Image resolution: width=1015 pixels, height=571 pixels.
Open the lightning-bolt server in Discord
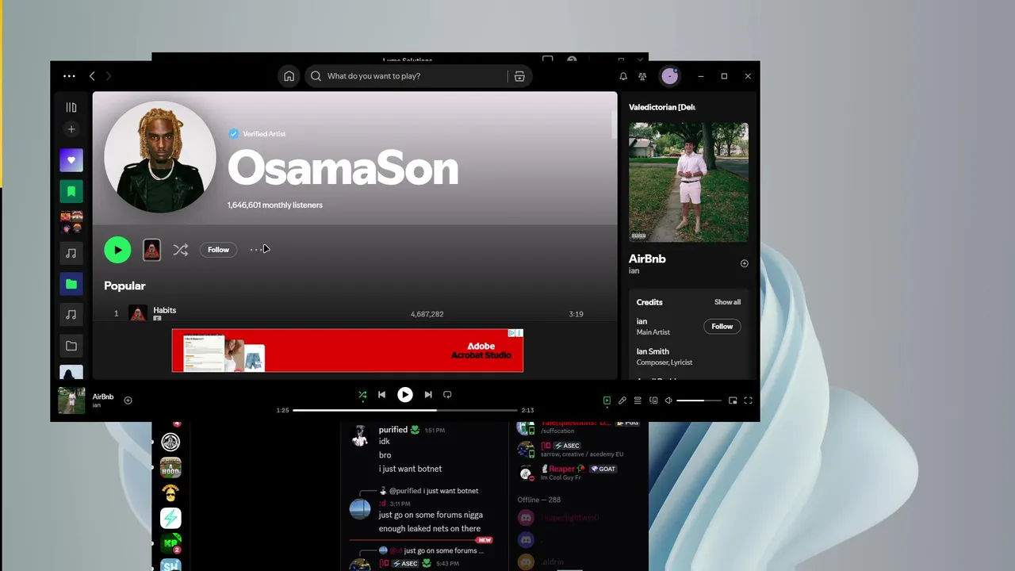[x=170, y=518]
